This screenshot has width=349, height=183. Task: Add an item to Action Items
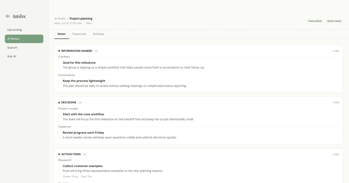coord(335,154)
